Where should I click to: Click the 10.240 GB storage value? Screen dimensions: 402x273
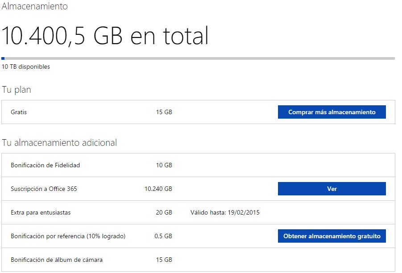pyautogui.click(x=158, y=189)
